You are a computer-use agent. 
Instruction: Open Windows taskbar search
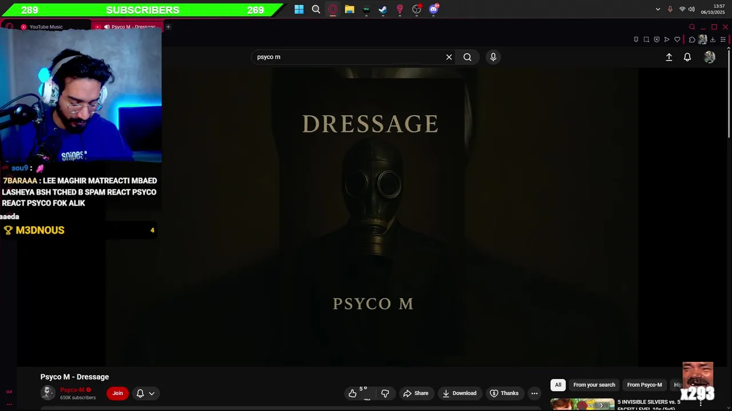(316, 9)
